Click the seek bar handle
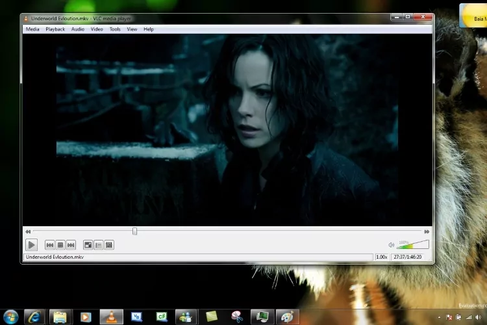 coord(135,231)
